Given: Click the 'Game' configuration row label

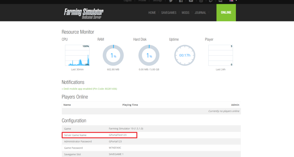Looking at the screenshot, I should [x=67, y=129].
